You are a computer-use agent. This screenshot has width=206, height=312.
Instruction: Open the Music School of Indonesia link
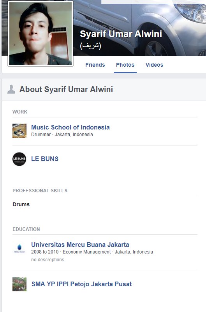click(x=70, y=127)
